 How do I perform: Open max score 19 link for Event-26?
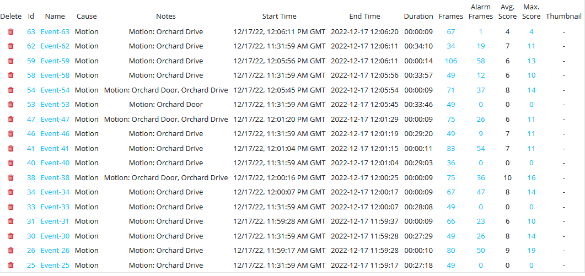(532, 251)
